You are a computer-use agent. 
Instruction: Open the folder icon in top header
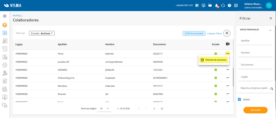210,5
